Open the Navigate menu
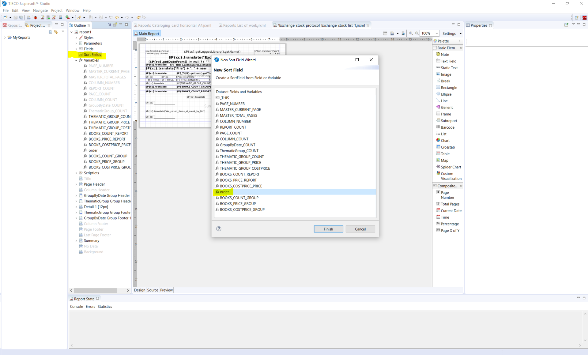588x355 pixels. tap(40, 10)
